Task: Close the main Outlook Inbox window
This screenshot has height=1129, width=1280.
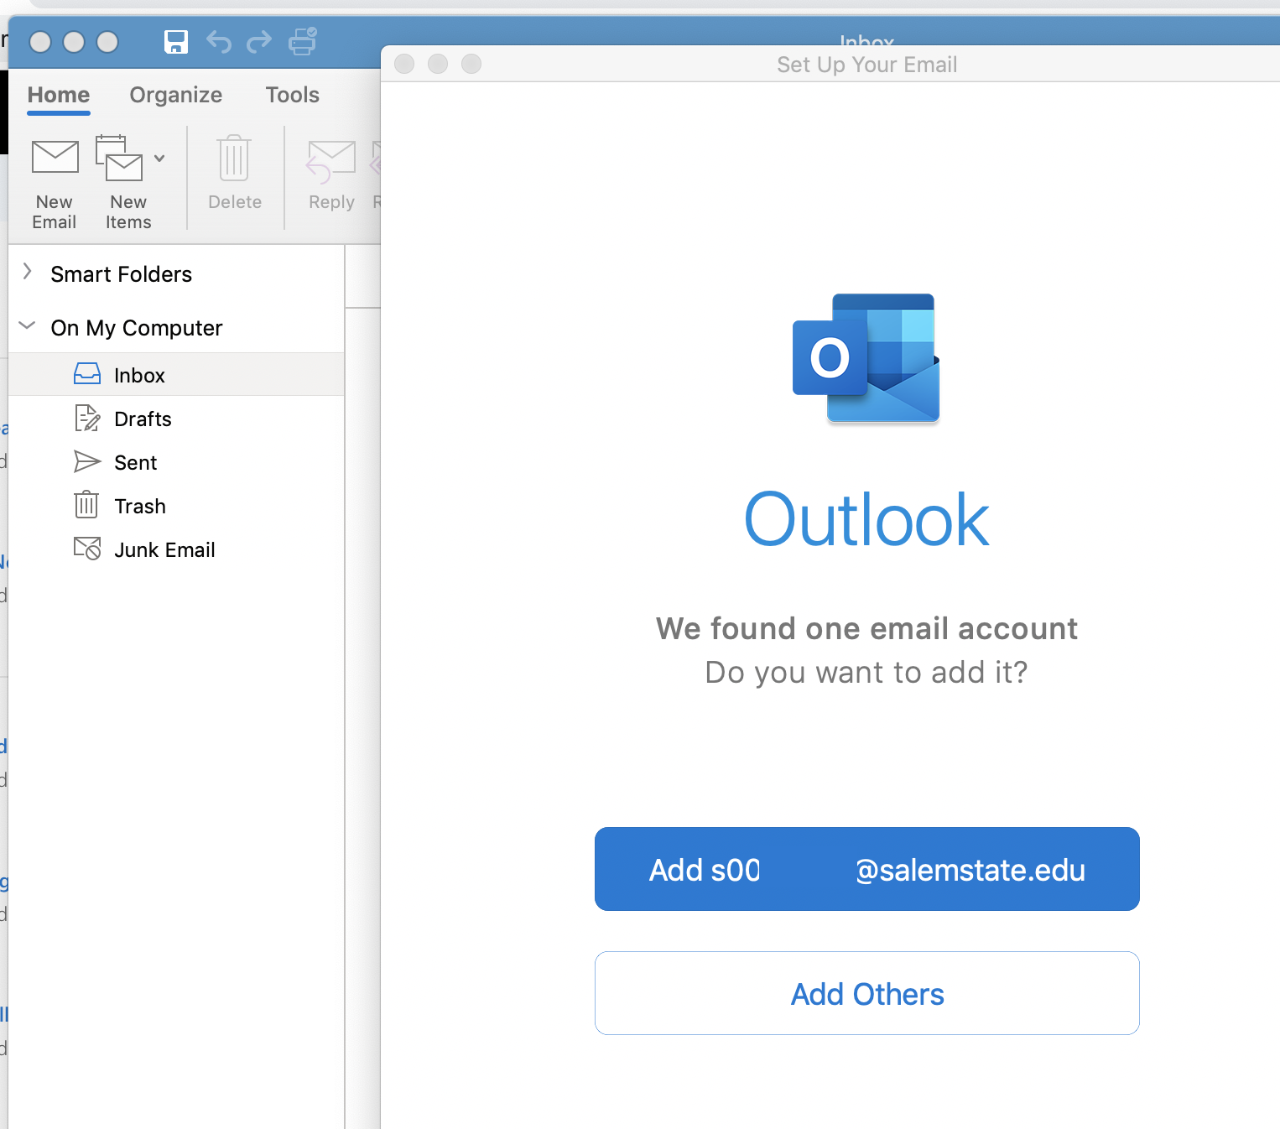Action: point(40,42)
